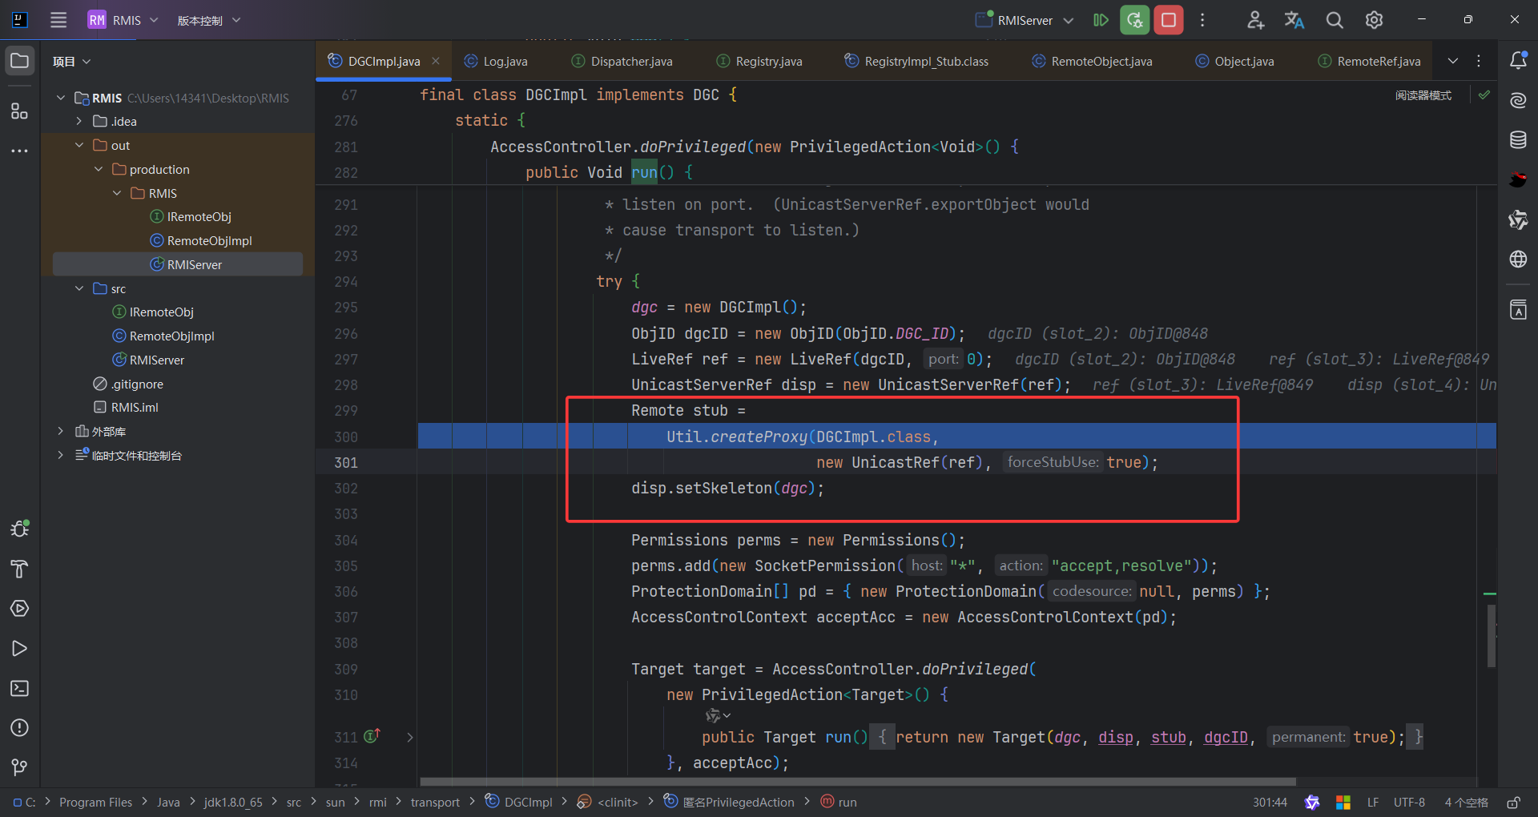The image size is (1538, 817).
Task: Open the Database tool window
Action: [x=1518, y=140]
